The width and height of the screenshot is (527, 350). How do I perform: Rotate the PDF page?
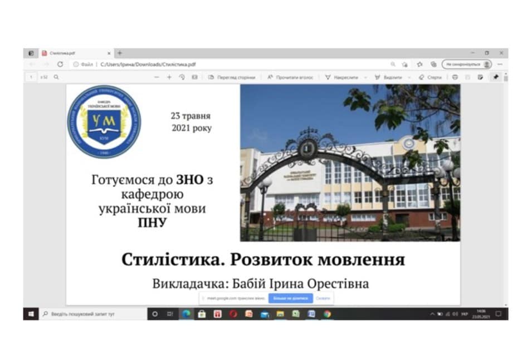[x=182, y=77]
